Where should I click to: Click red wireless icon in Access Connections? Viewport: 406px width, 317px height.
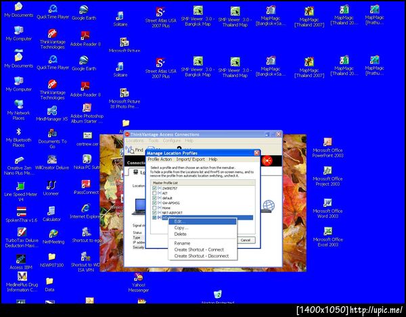pos(267,161)
